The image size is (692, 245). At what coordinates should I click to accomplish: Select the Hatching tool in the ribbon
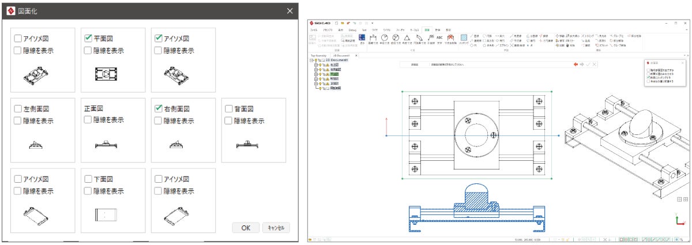coord(464,39)
